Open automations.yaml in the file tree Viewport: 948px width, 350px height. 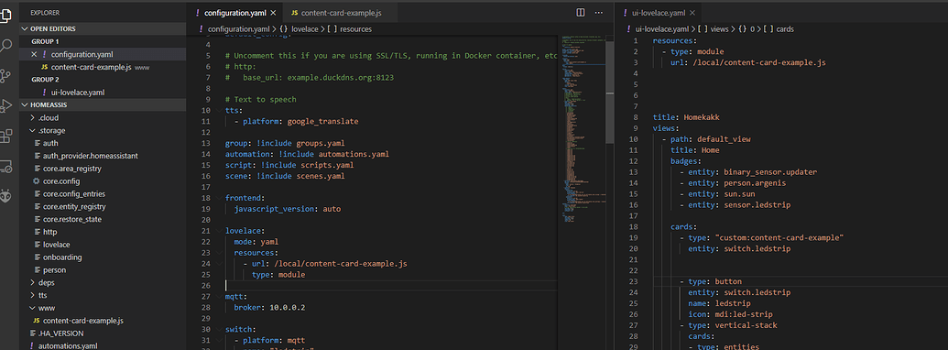68,345
